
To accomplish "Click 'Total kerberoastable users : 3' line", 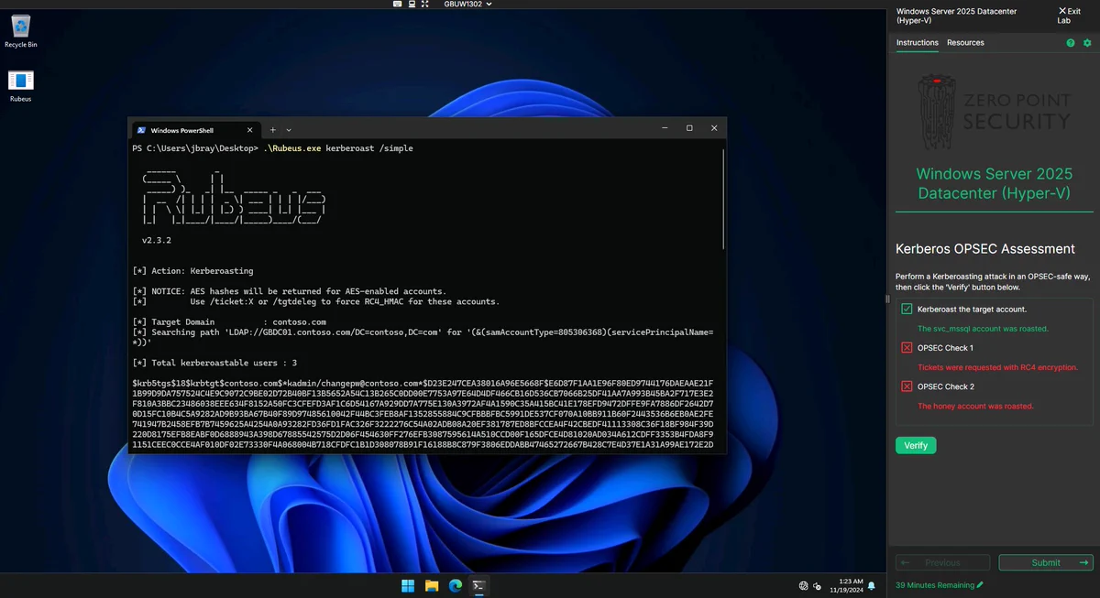I will [214, 364].
